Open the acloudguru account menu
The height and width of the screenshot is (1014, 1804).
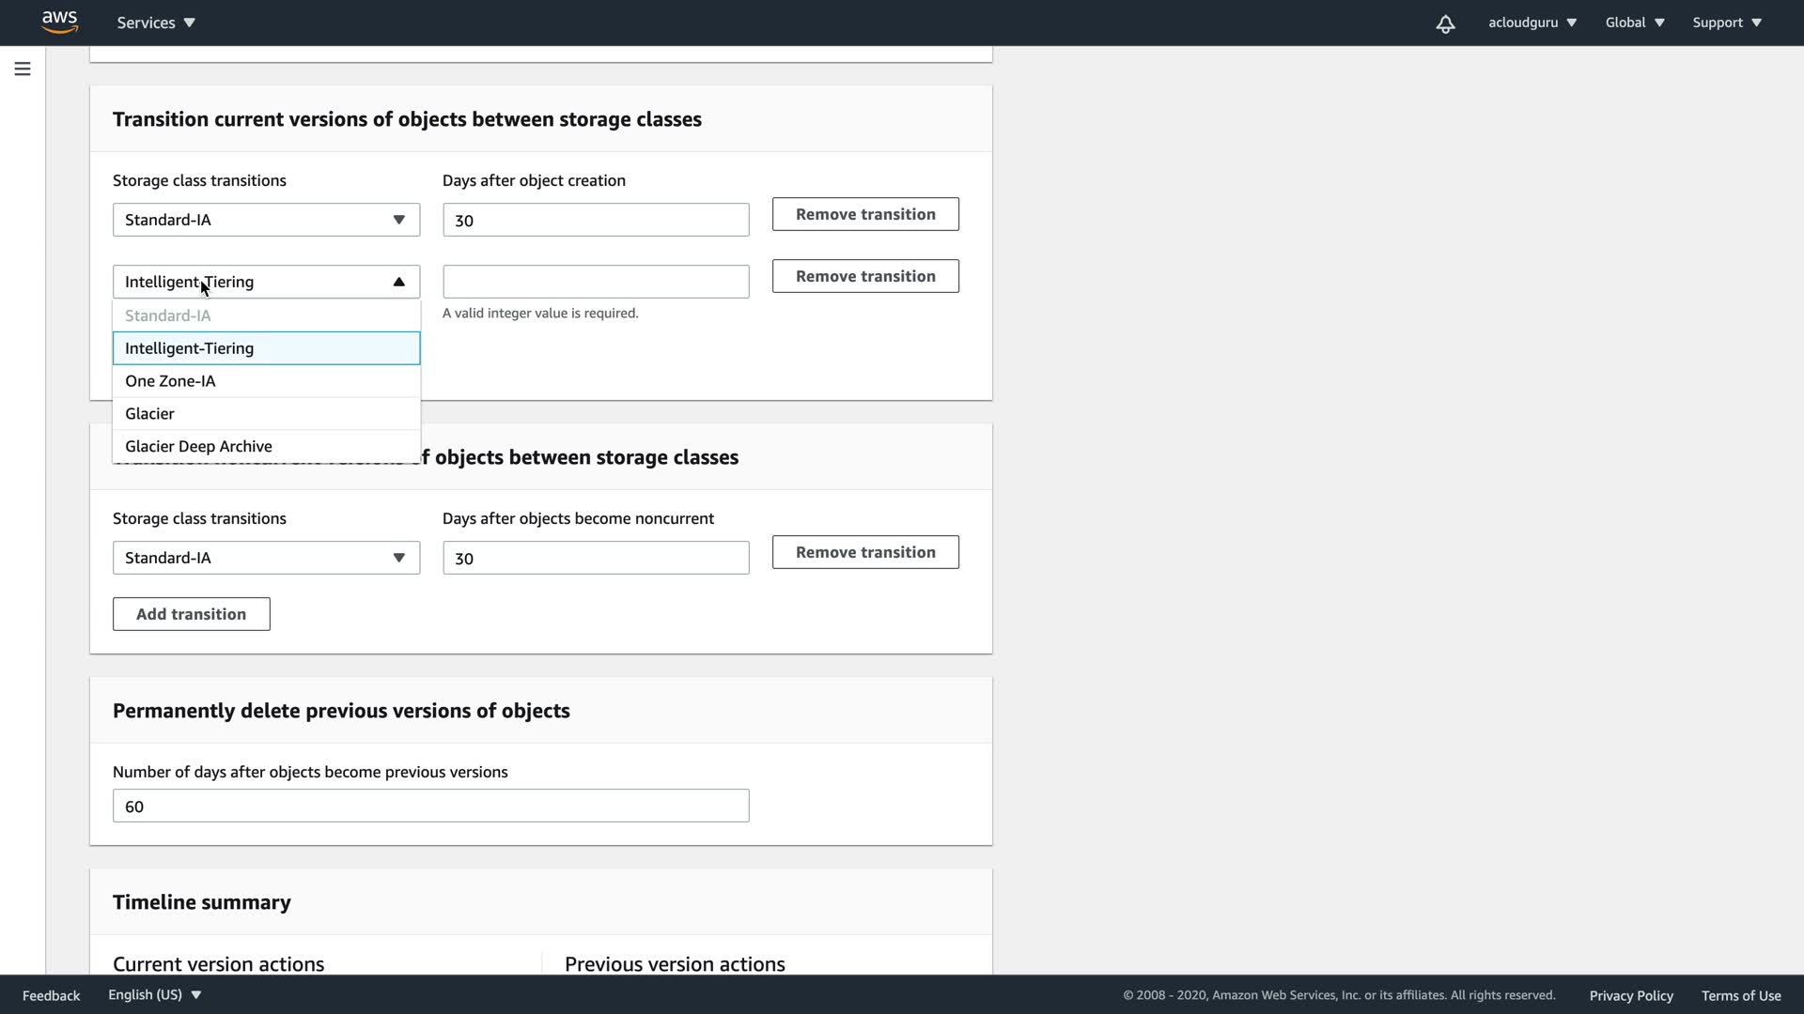click(x=1532, y=23)
